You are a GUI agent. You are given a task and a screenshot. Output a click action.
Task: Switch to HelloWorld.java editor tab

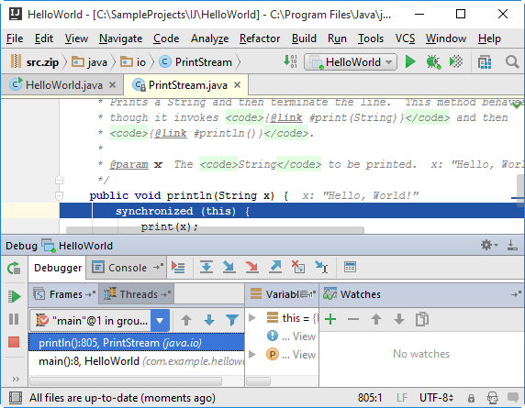pos(62,85)
